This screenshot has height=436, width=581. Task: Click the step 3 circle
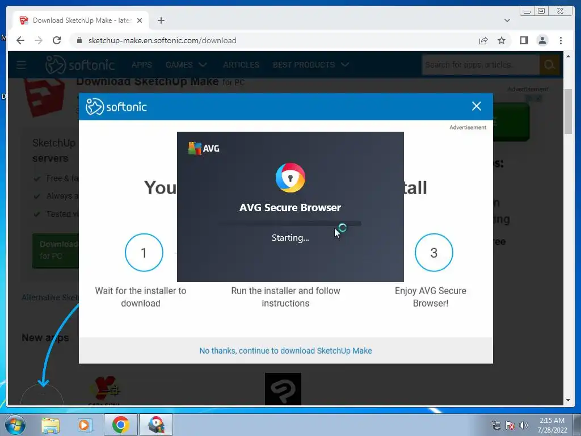pyautogui.click(x=433, y=253)
